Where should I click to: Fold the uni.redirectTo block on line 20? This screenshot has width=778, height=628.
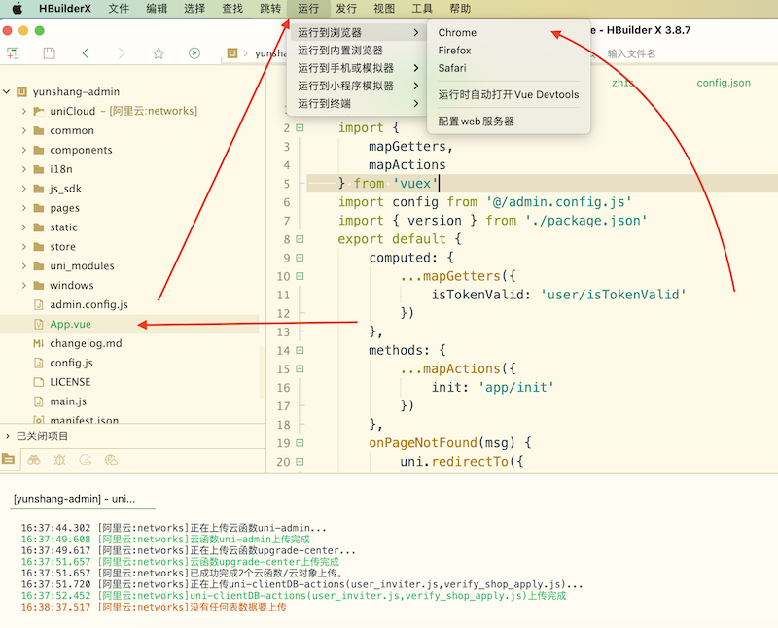tap(300, 462)
